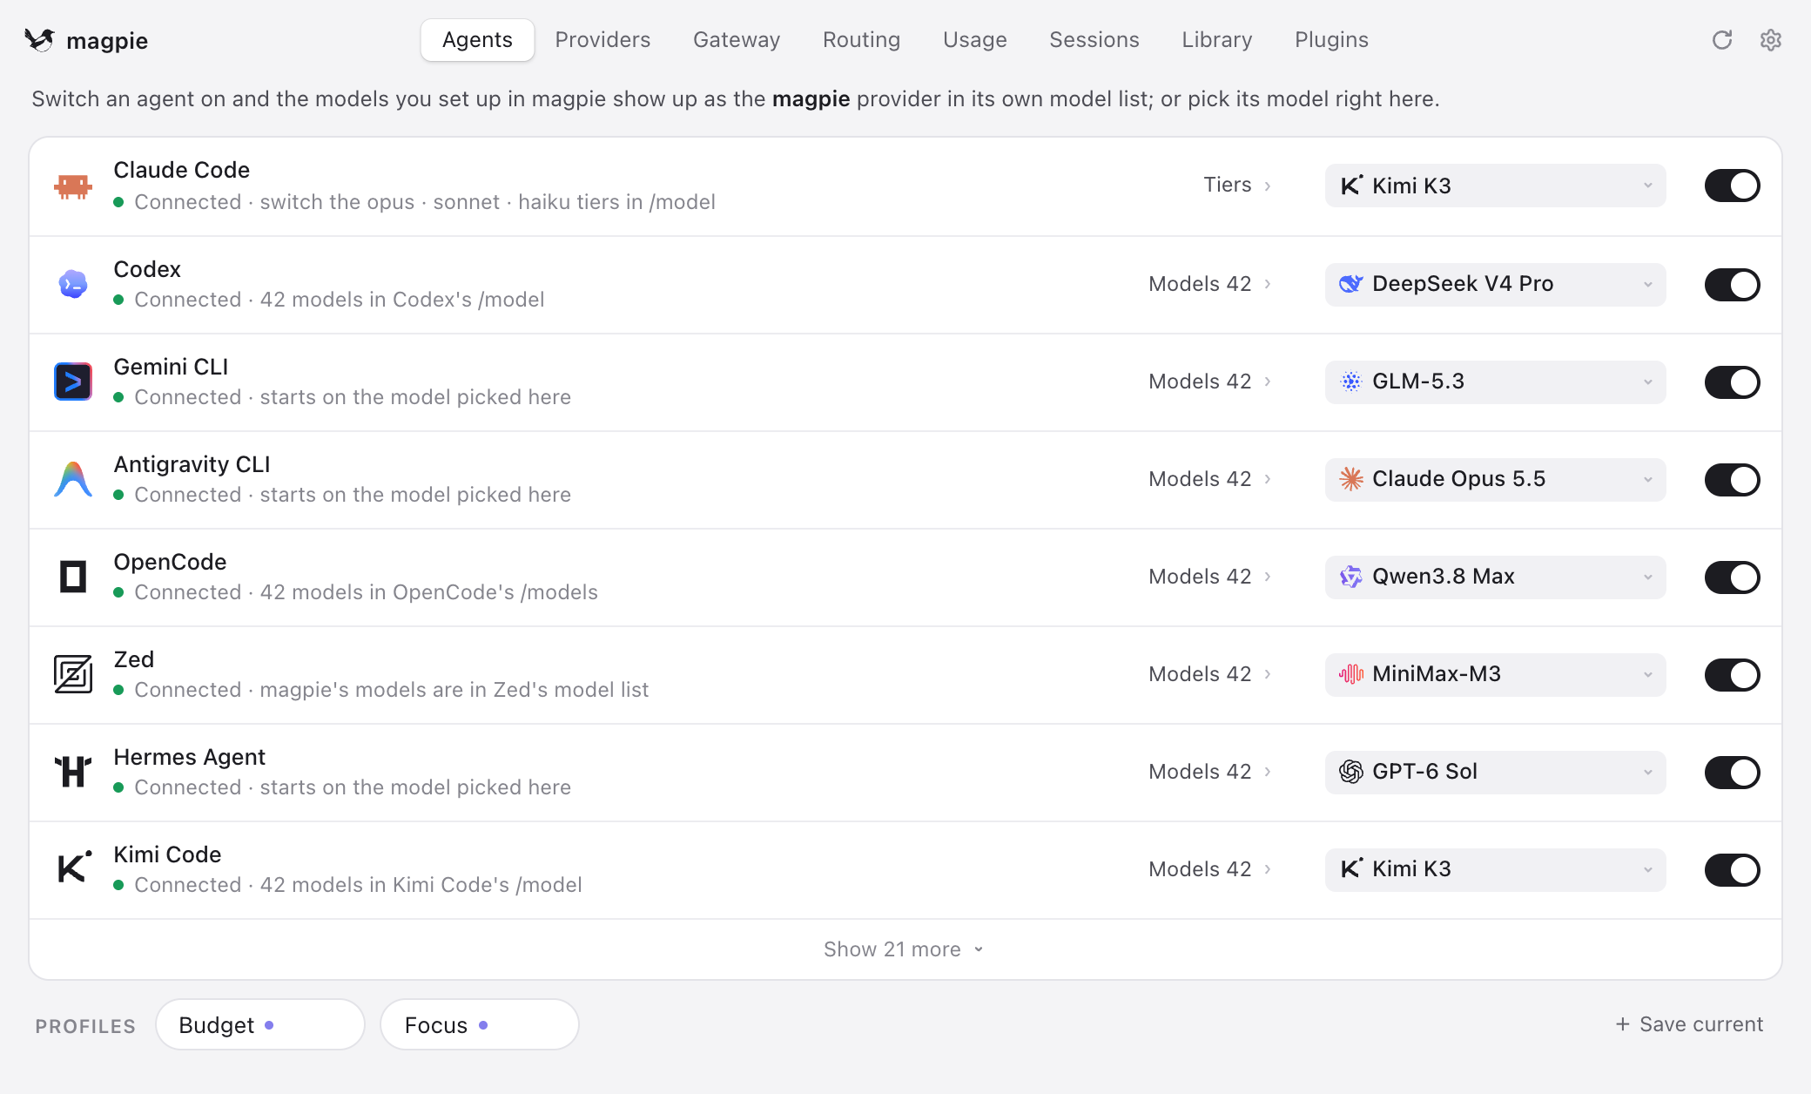
Task: Turn off the OpenCode toggle switch
Action: [x=1732, y=577]
